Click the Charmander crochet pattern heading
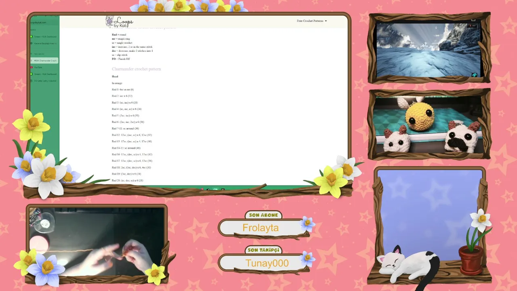Image resolution: width=517 pixels, height=291 pixels. coord(136,69)
